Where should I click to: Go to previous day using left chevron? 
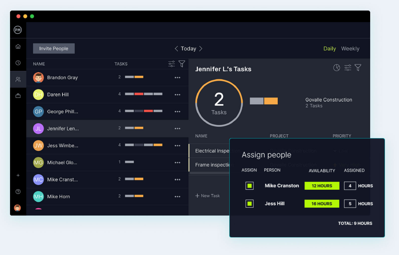pos(176,48)
